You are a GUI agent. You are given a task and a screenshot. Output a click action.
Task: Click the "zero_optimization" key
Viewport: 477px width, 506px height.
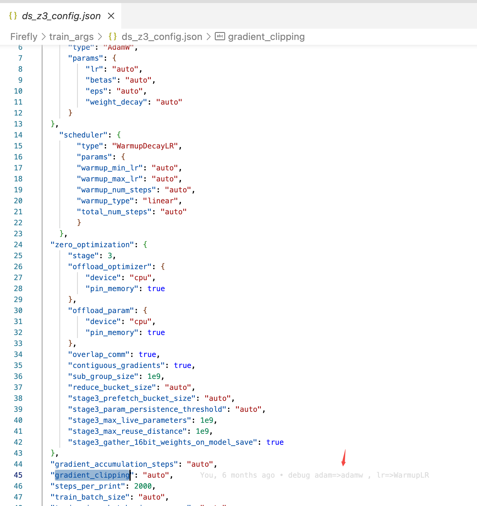92,244
